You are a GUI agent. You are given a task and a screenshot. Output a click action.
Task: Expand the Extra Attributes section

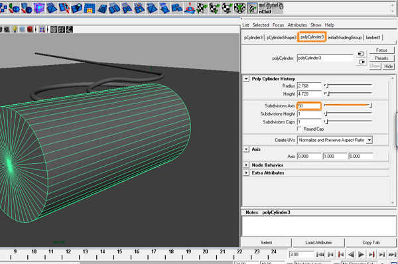click(x=246, y=173)
